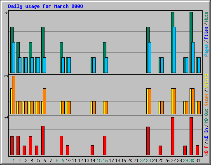Click day label 10 on the x-axis
Viewport: 211px width, 165px height.
pyautogui.click(x=68, y=160)
